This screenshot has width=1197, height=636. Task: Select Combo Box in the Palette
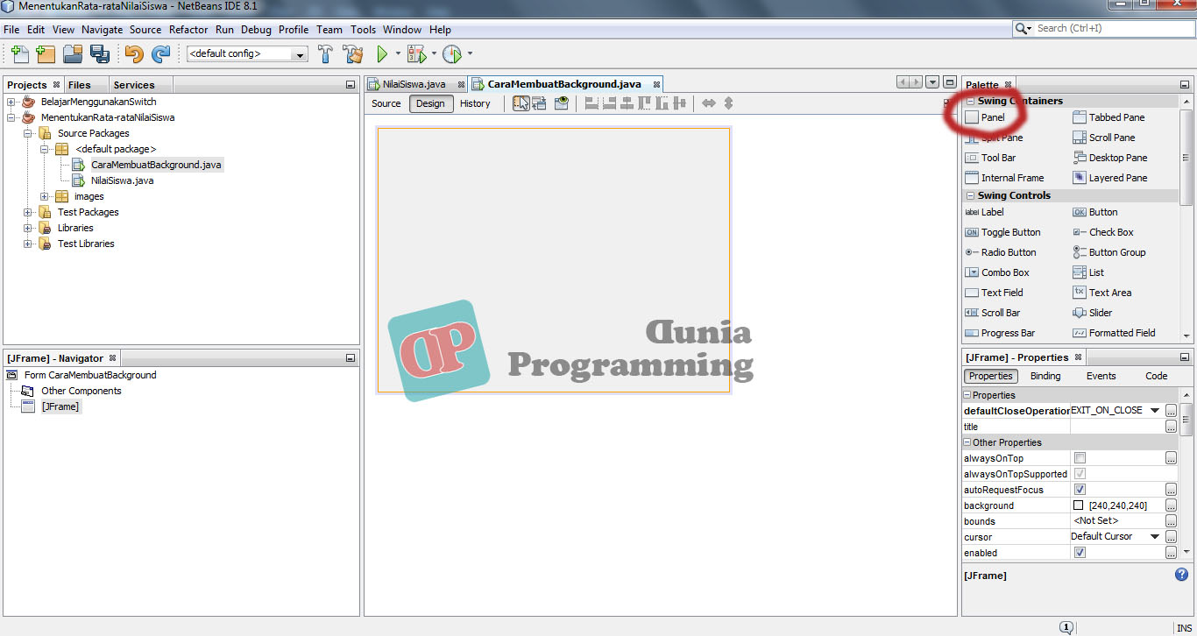(x=996, y=272)
